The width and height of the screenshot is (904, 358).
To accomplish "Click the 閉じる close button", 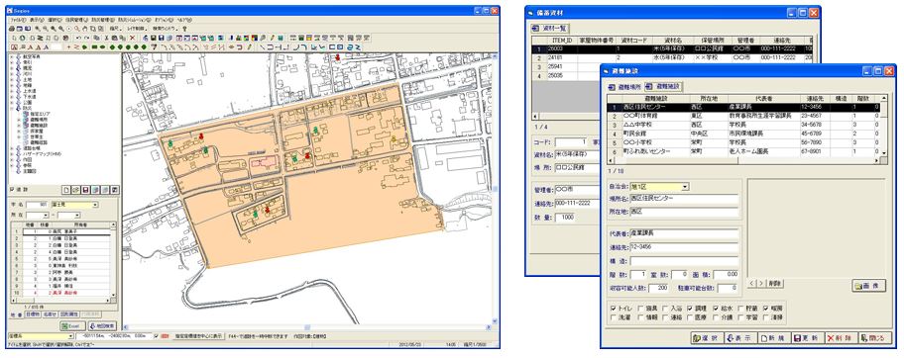I will click(x=875, y=338).
